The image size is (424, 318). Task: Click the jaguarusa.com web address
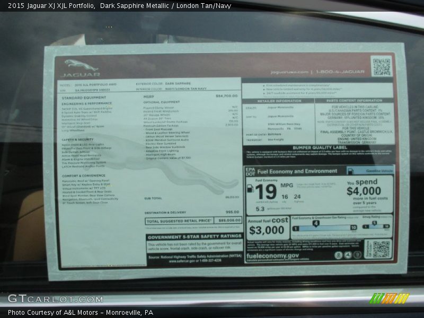click(x=289, y=72)
